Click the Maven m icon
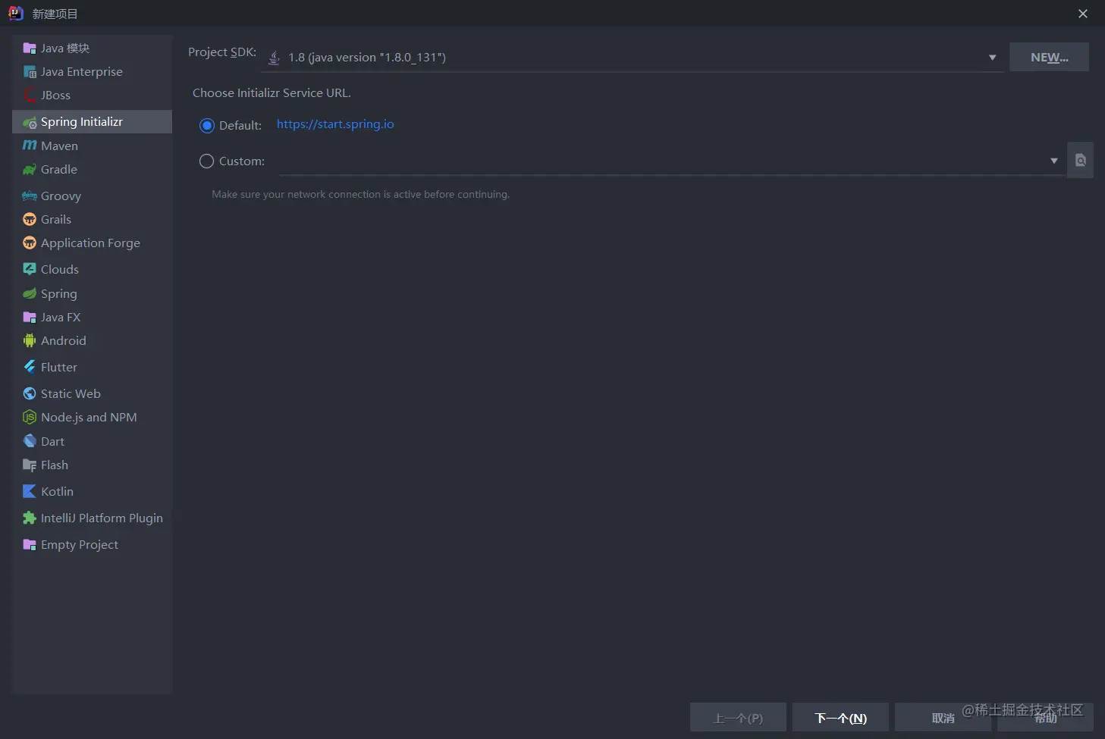 pyautogui.click(x=30, y=146)
